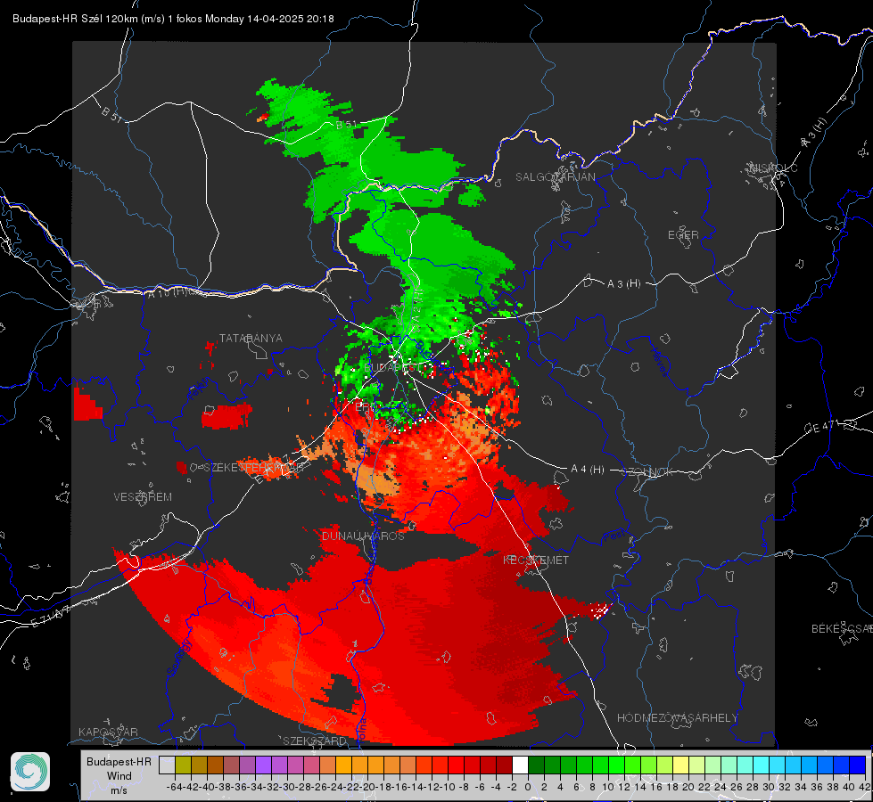873x802 pixels.
Task: Click the KECSKEMÉT city label
Action: click(x=536, y=560)
